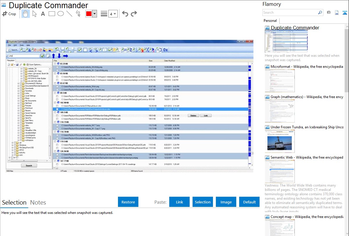Click the blue right arrow in filter bar

[x=66, y=56]
